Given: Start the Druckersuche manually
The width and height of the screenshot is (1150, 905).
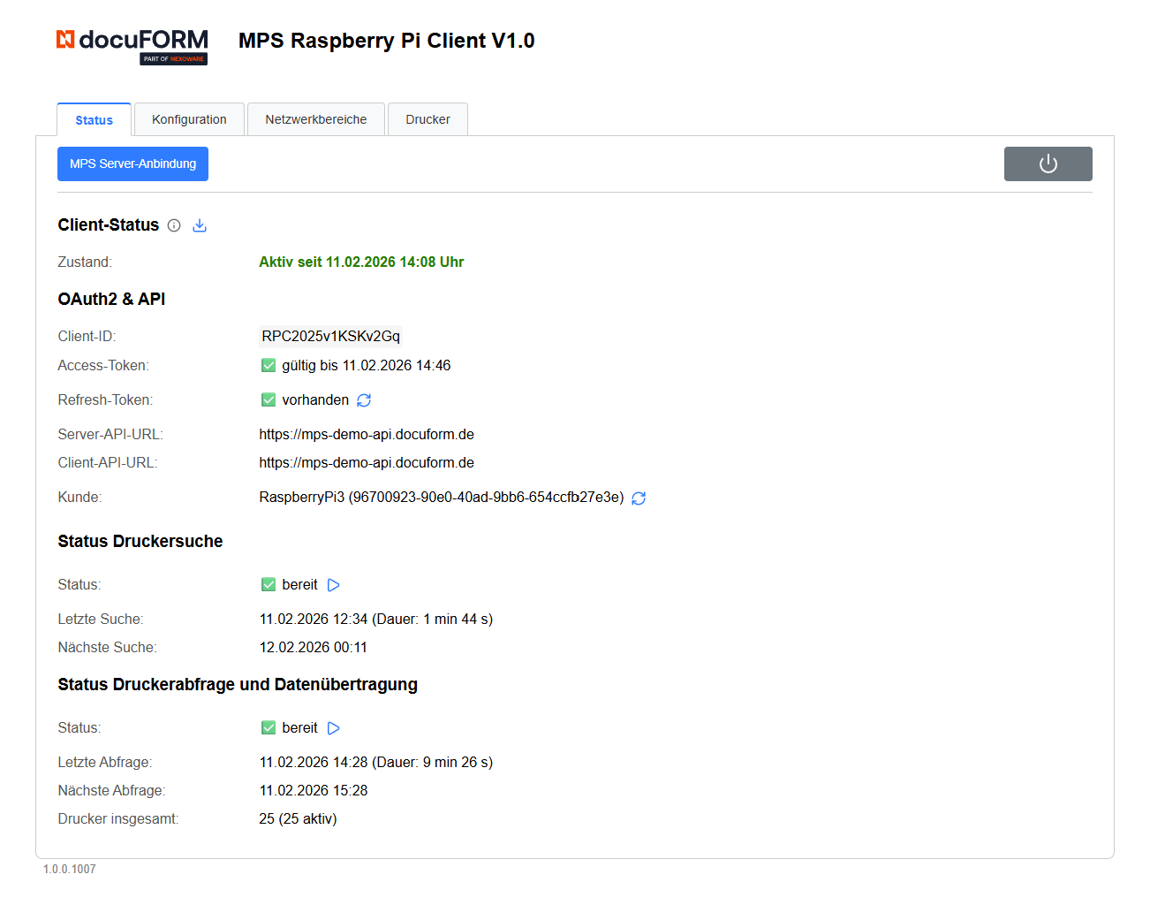Looking at the screenshot, I should (x=333, y=584).
